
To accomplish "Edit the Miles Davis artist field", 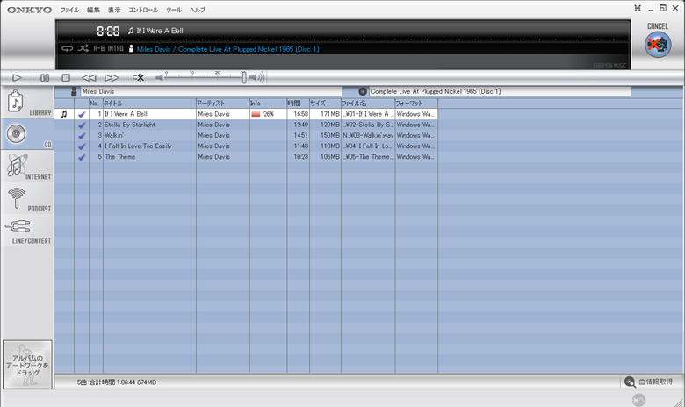I will tap(212, 91).
